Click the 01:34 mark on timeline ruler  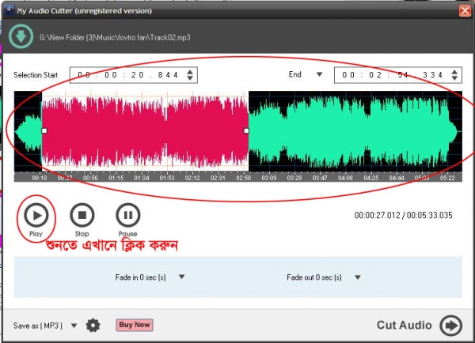pos(142,178)
